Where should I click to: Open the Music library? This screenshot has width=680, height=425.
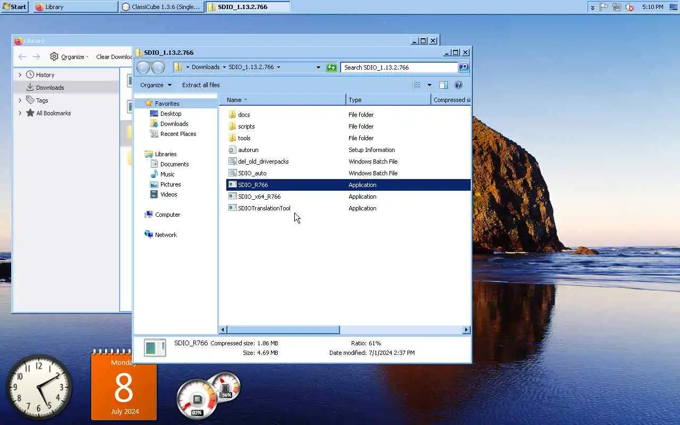pyautogui.click(x=167, y=174)
